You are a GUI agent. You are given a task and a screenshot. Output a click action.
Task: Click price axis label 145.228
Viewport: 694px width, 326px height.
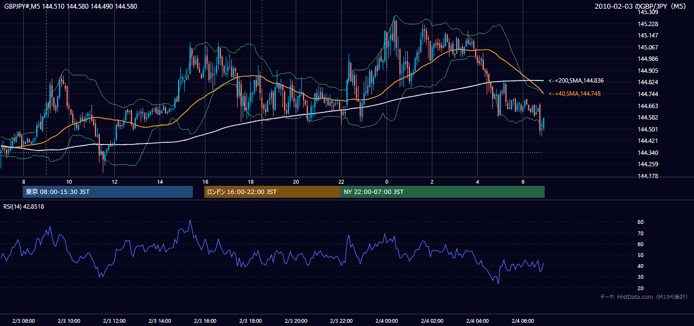pos(648,24)
